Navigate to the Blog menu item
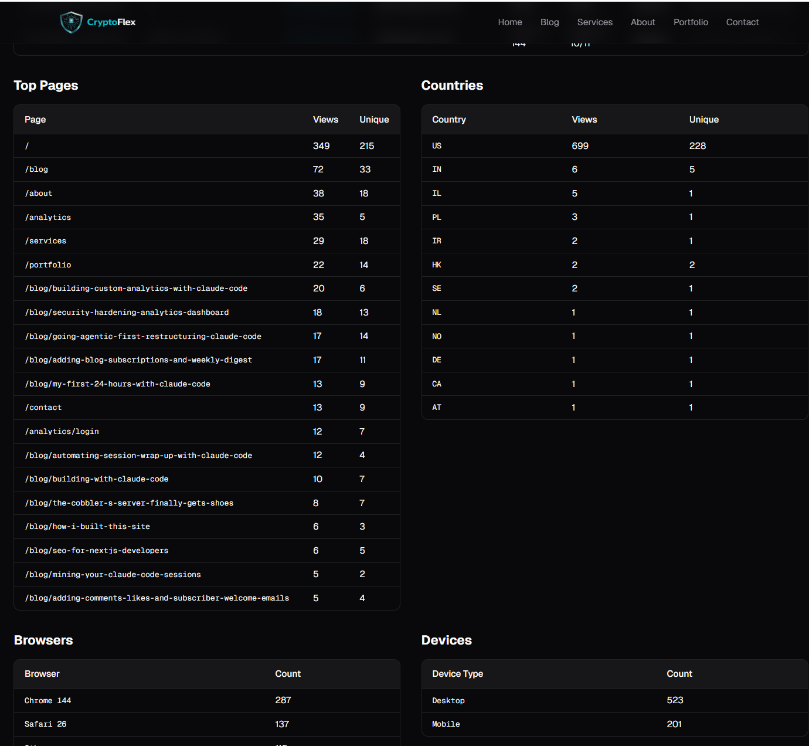Screen dimensions: 809x746 click(549, 22)
